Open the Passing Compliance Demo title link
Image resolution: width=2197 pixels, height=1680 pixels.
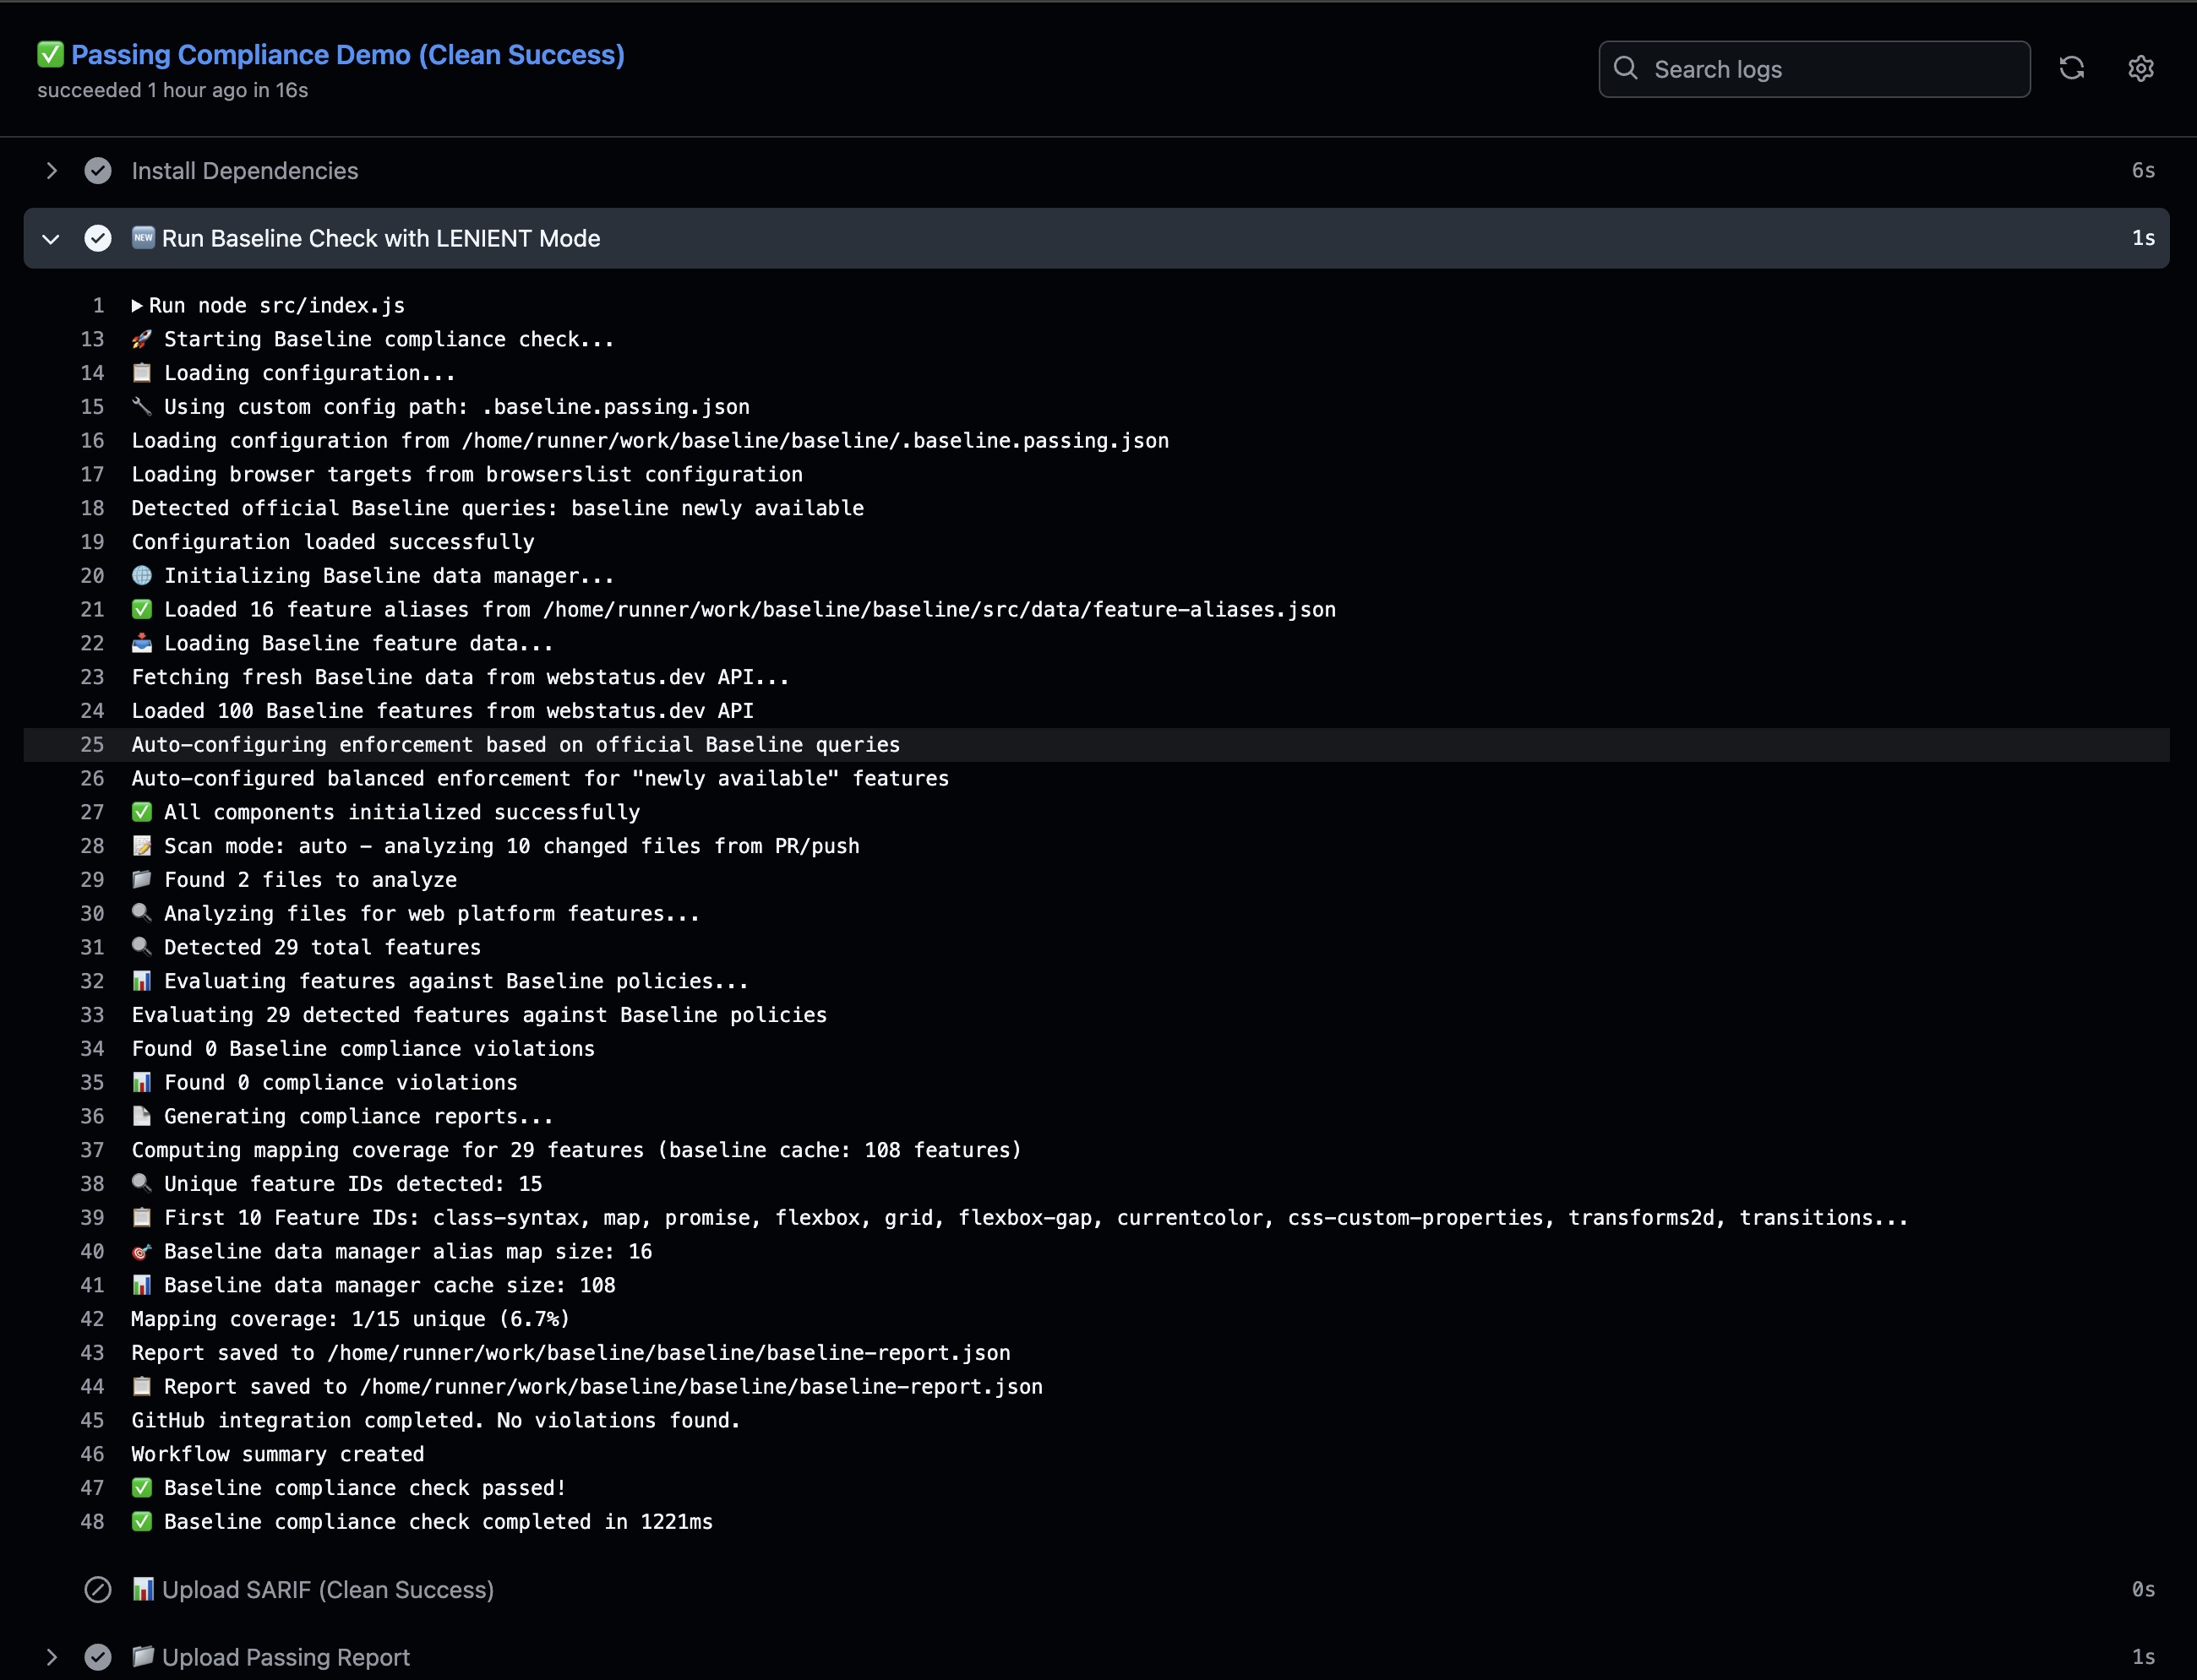click(x=347, y=54)
